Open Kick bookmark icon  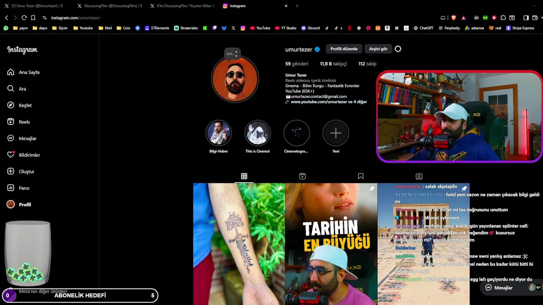coord(205,28)
